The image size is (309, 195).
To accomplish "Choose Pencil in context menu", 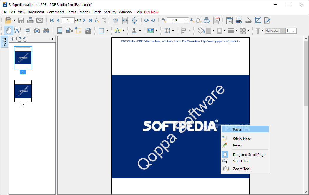I will click(x=245, y=145).
